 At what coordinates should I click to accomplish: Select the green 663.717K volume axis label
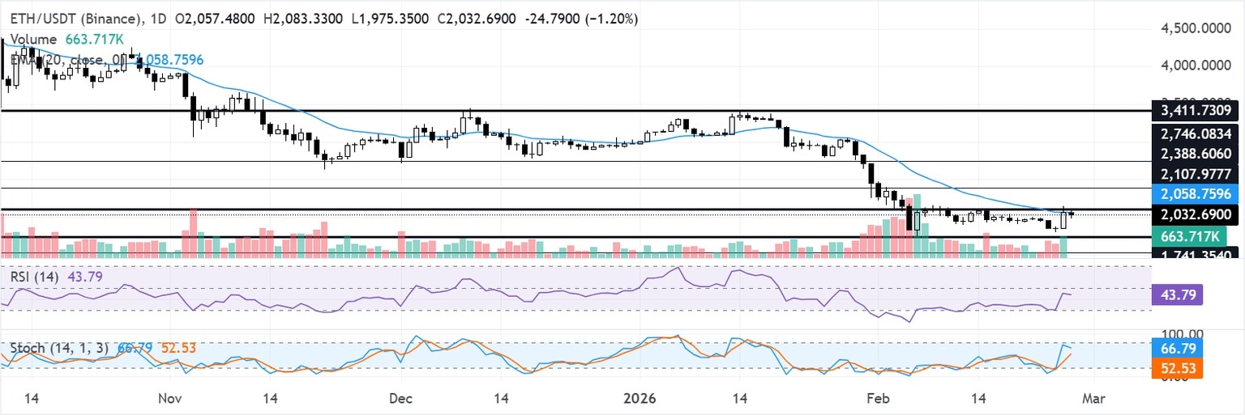pos(1188,236)
